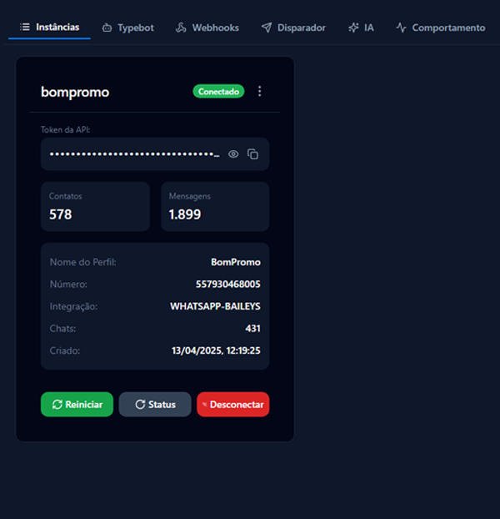The image size is (500, 519).
Task: Click the Criado label
Action: point(65,350)
